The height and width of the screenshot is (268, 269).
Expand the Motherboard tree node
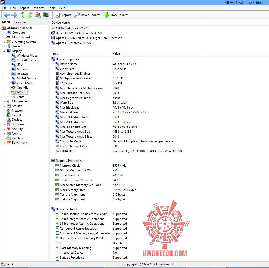pos(4,37)
